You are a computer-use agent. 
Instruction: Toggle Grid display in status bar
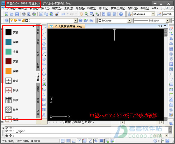(x=68, y=141)
